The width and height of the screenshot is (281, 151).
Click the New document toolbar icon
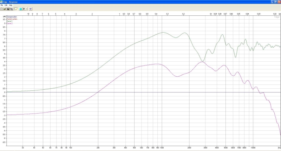[2, 9]
